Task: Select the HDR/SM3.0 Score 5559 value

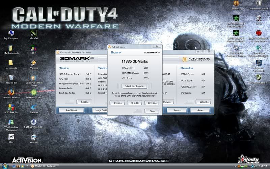Action: coord(146,73)
